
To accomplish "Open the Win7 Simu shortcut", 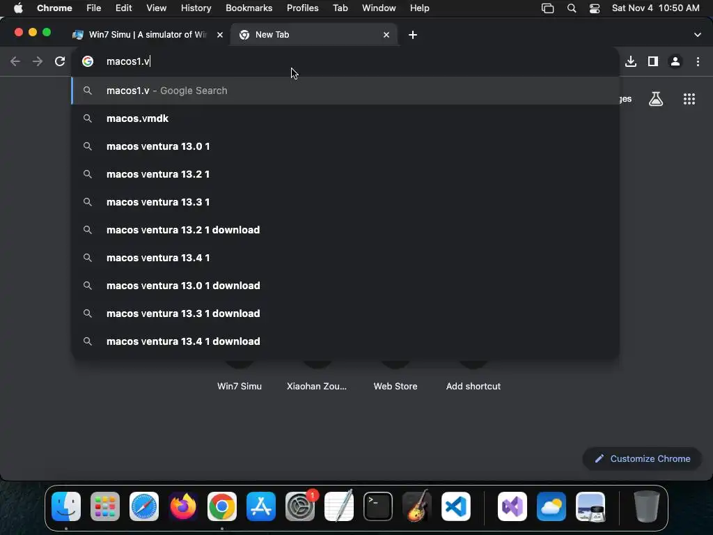I will coord(240,386).
